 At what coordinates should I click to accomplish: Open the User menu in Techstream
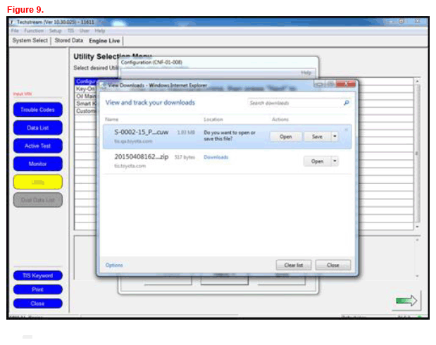coord(85,30)
